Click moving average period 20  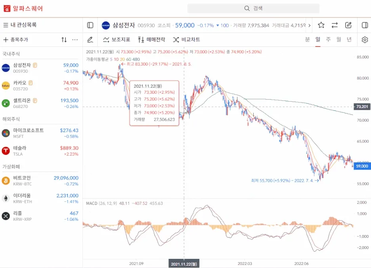click(122, 59)
